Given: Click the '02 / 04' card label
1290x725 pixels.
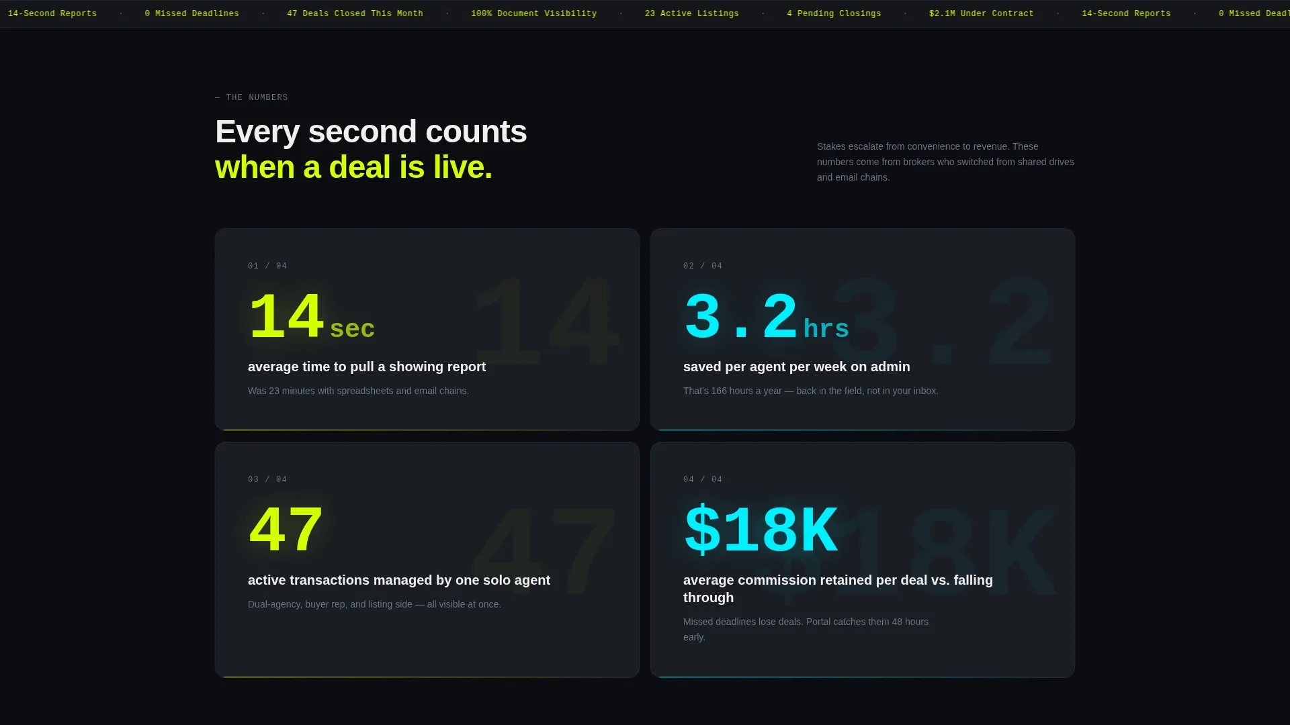Looking at the screenshot, I should [703, 266].
